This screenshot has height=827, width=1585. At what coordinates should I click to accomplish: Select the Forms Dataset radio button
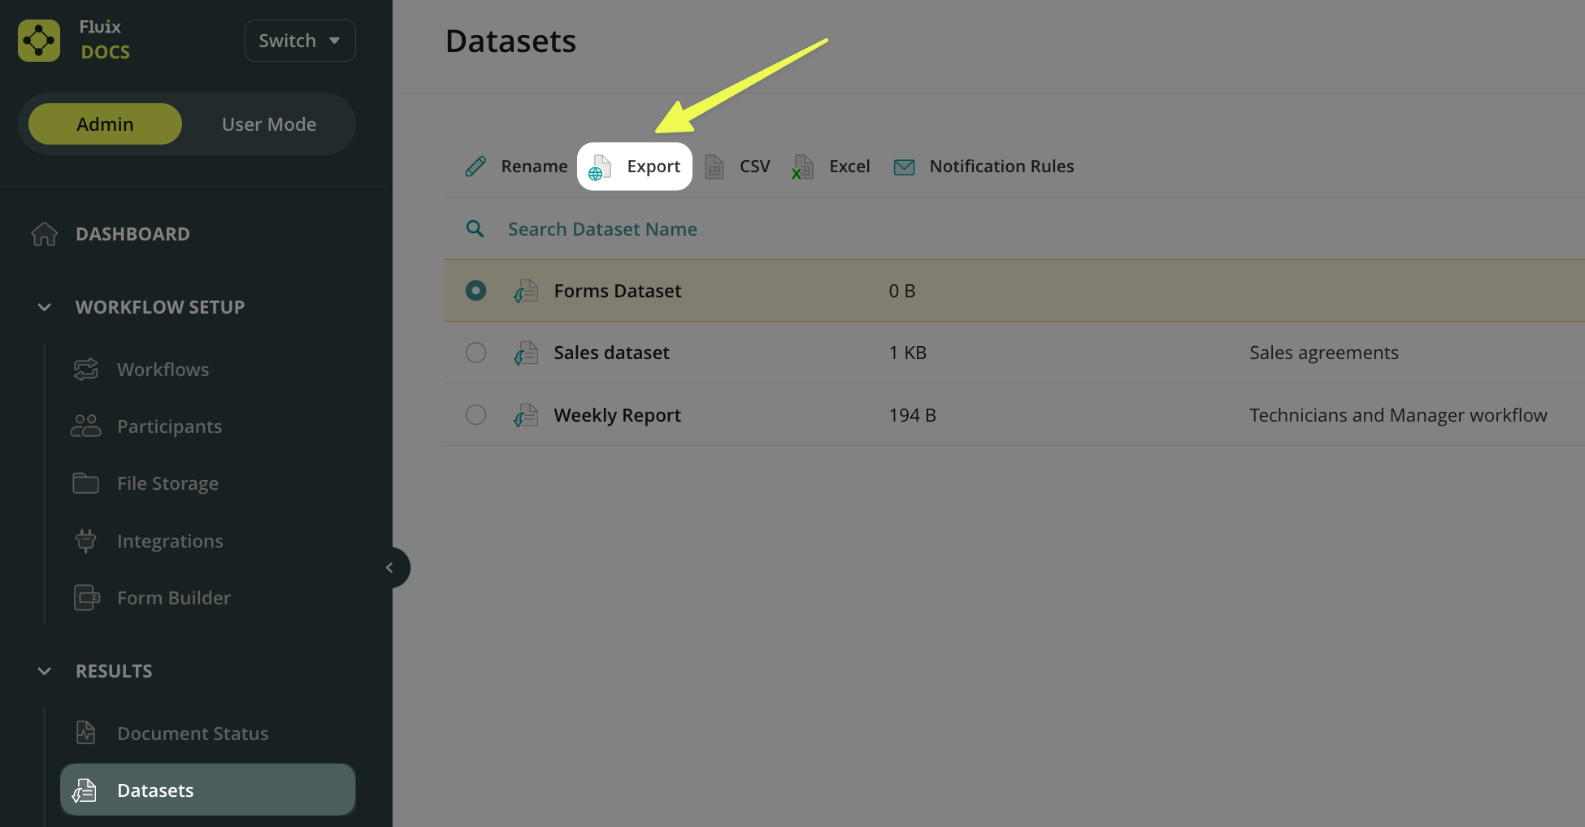coord(475,291)
